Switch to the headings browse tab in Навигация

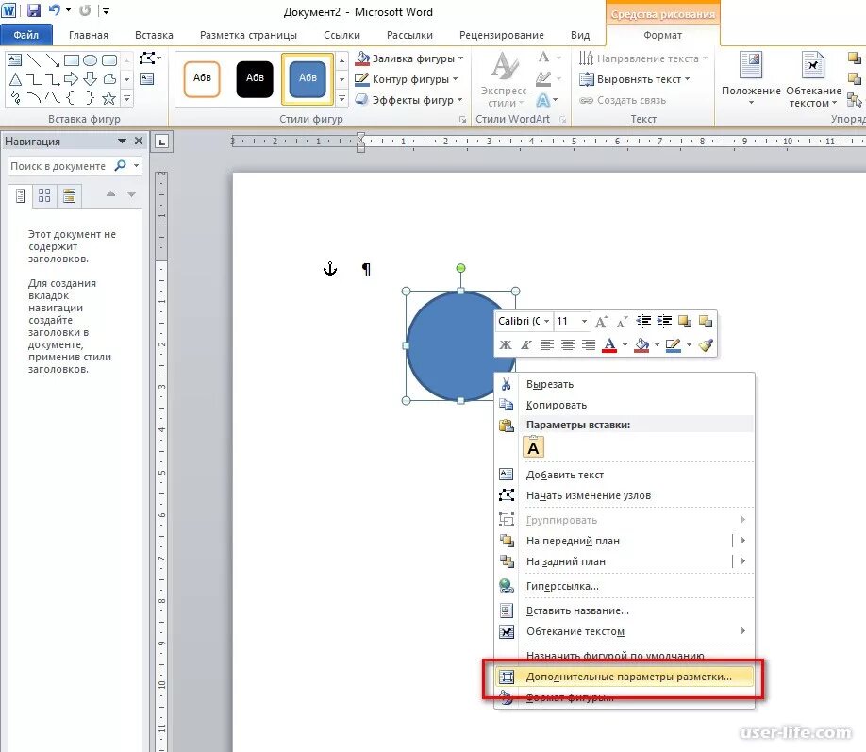[x=21, y=195]
